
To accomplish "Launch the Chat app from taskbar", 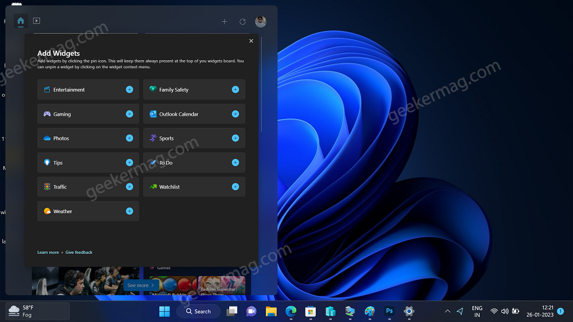I will pos(252,312).
